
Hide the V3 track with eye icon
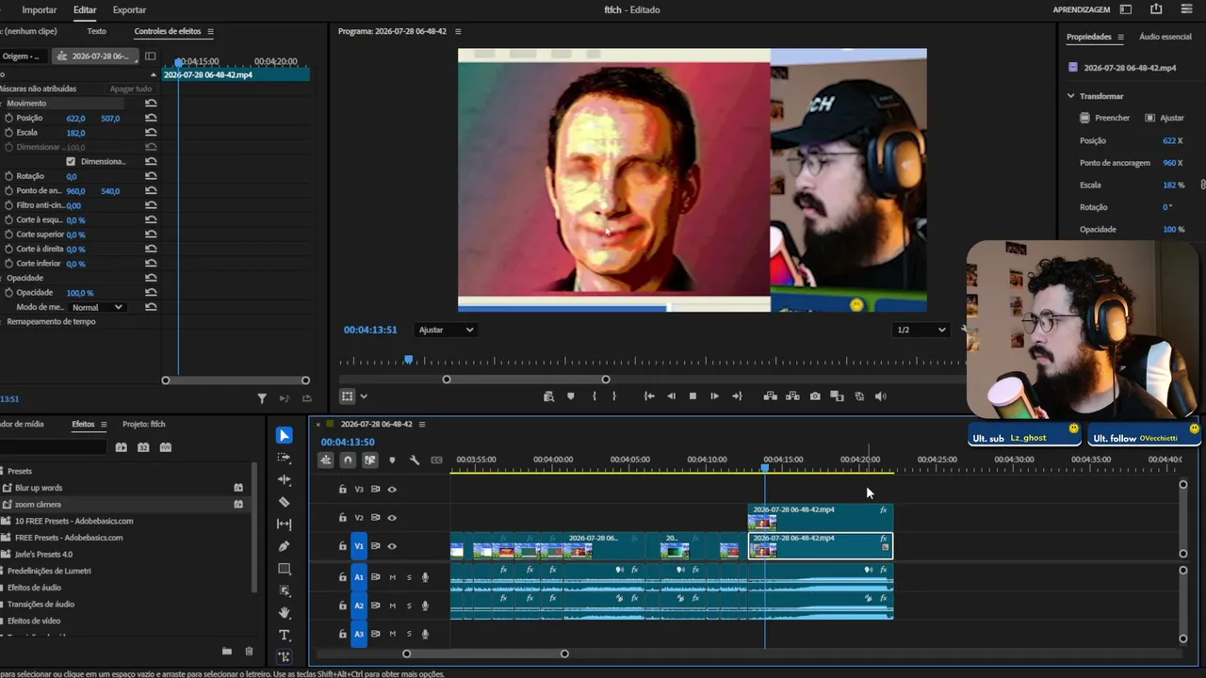click(392, 489)
